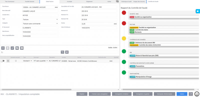Click the save disk icon beside formula field

tap(67, 52)
